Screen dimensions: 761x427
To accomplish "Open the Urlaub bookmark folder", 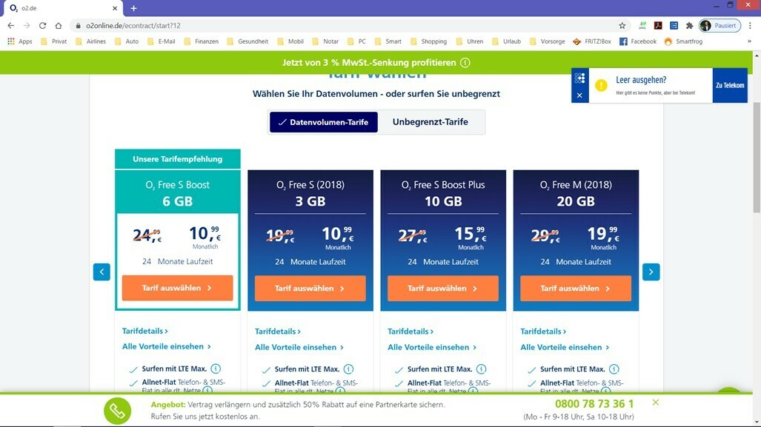I will pos(507,41).
